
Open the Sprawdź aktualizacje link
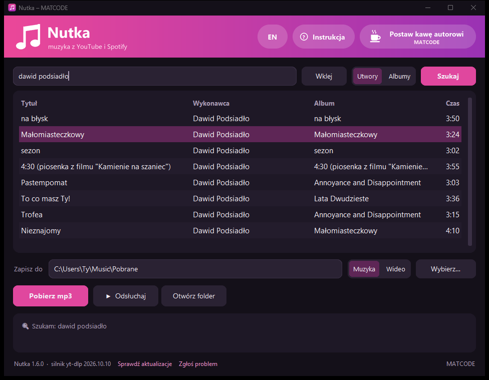[145, 364]
